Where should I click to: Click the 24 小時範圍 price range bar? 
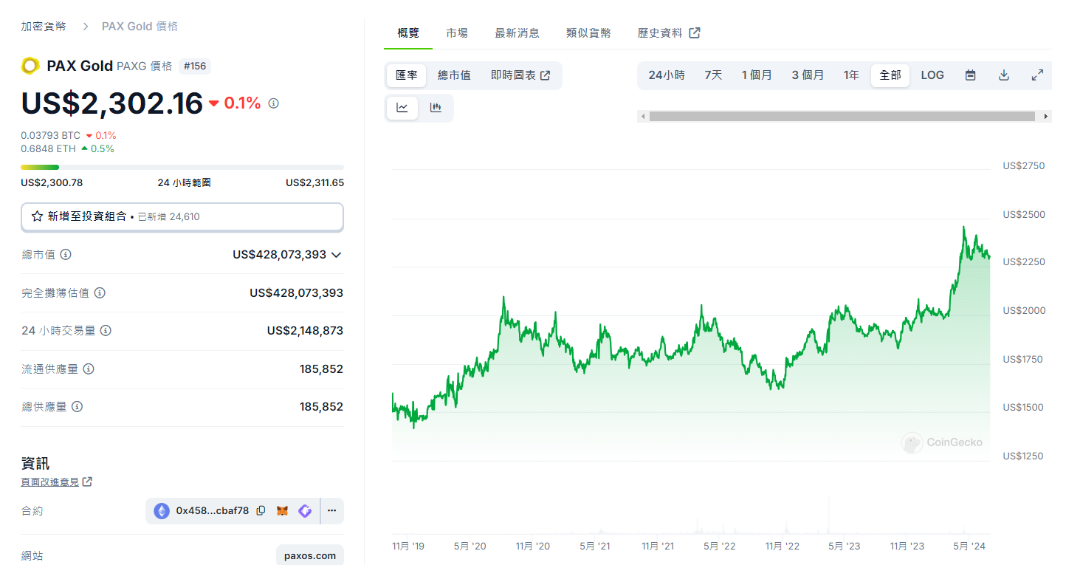pos(182,168)
